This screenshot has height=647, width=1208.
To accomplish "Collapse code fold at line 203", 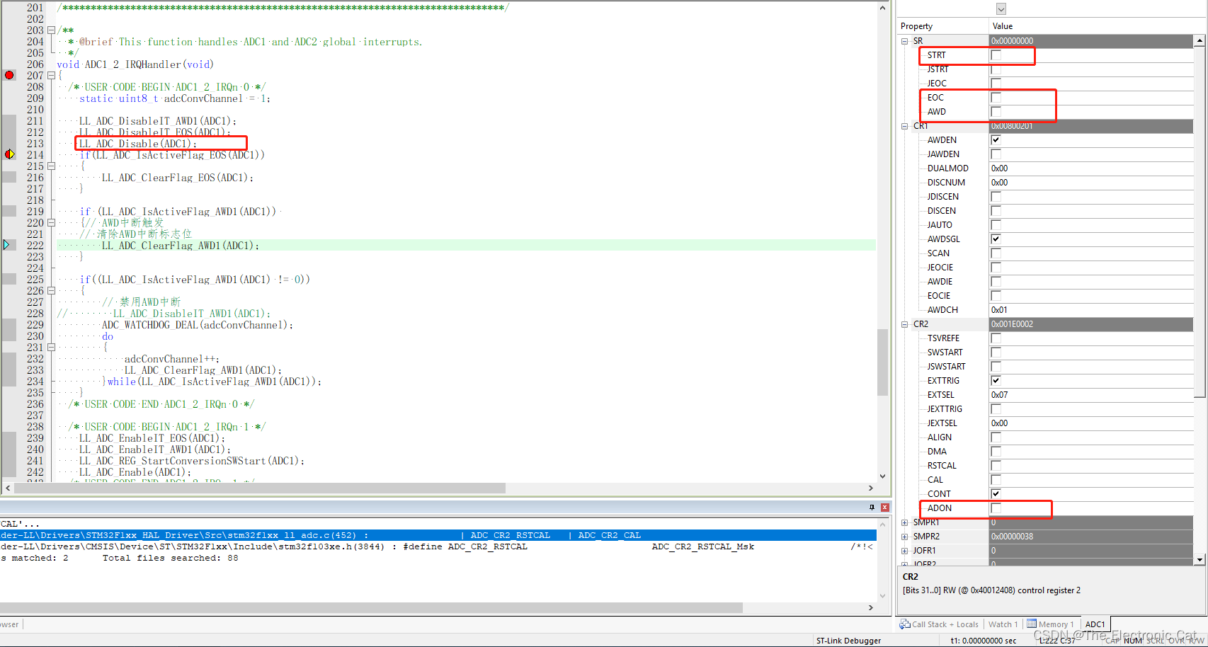I will (x=51, y=30).
